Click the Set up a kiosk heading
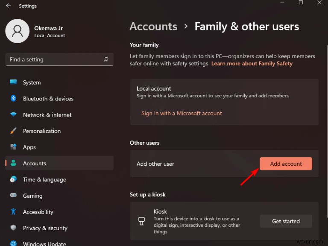The width and height of the screenshot is (328, 246). tap(147, 195)
